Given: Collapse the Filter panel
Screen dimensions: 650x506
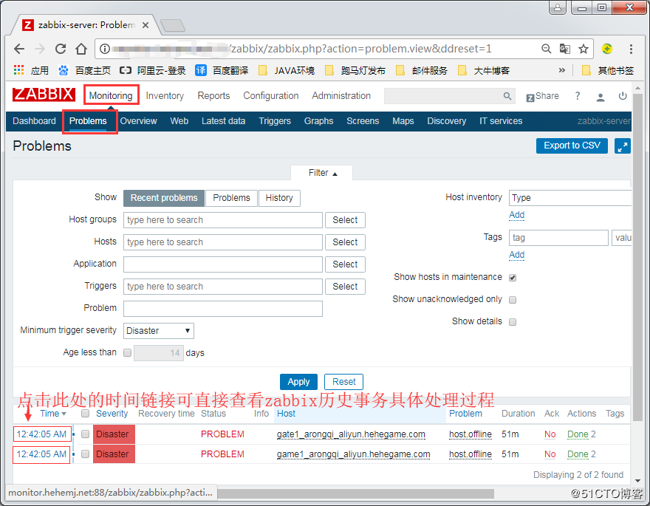Looking at the screenshot, I should [x=323, y=173].
